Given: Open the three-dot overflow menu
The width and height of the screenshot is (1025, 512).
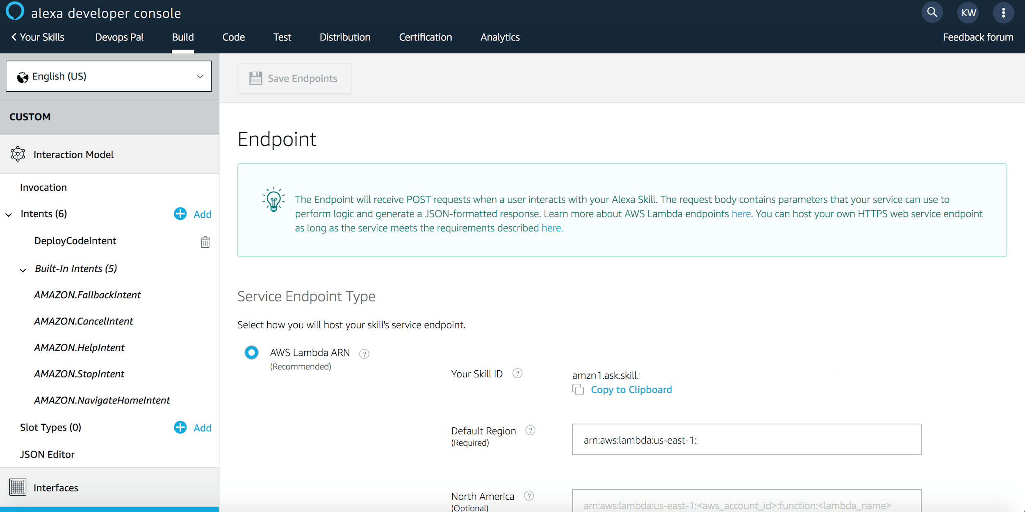Looking at the screenshot, I should click(x=1004, y=12).
